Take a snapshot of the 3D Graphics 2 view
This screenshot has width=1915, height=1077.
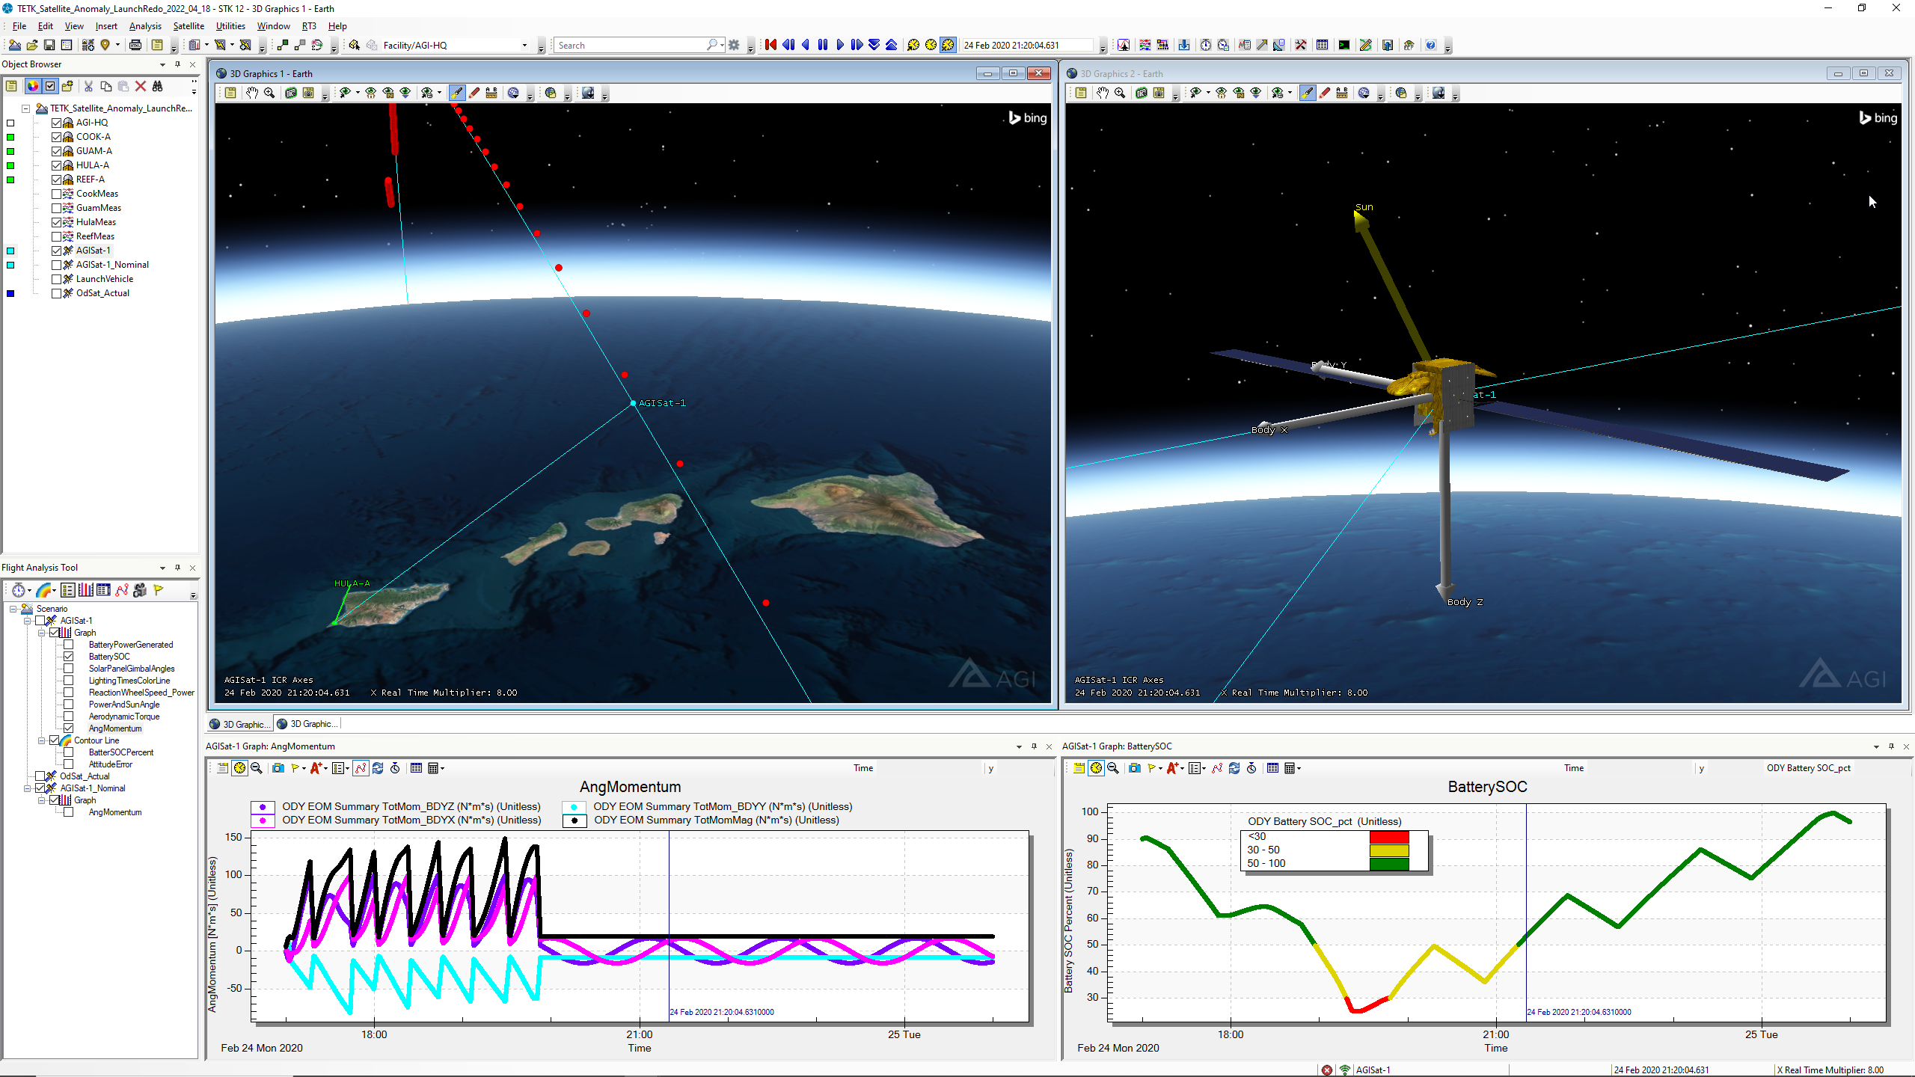(x=1159, y=93)
